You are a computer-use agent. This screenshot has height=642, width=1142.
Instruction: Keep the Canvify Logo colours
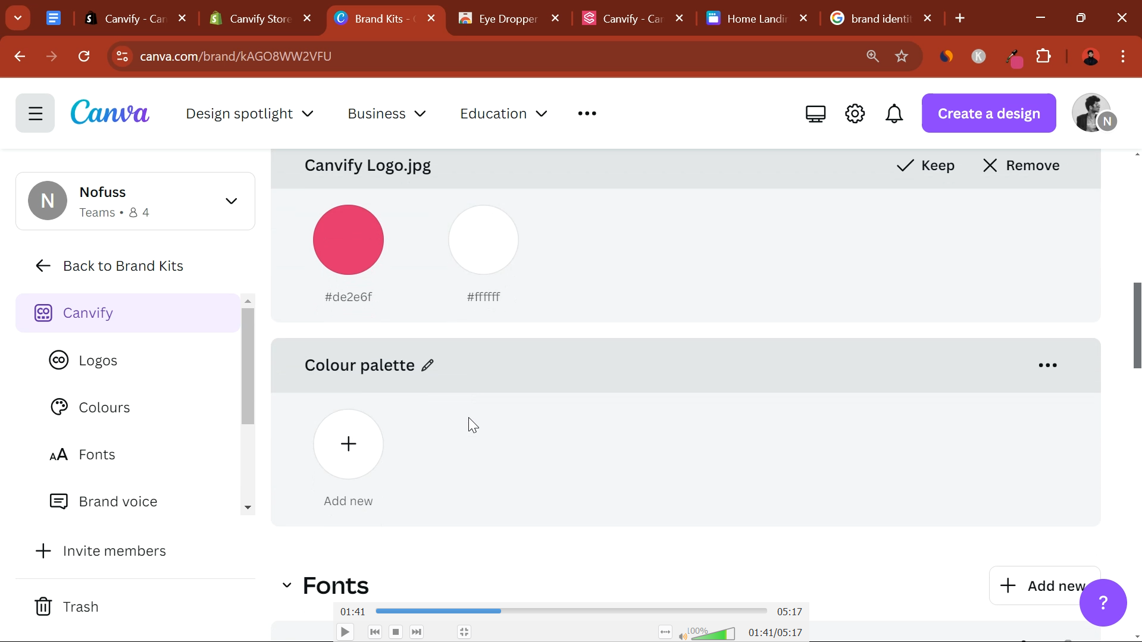[x=925, y=165]
